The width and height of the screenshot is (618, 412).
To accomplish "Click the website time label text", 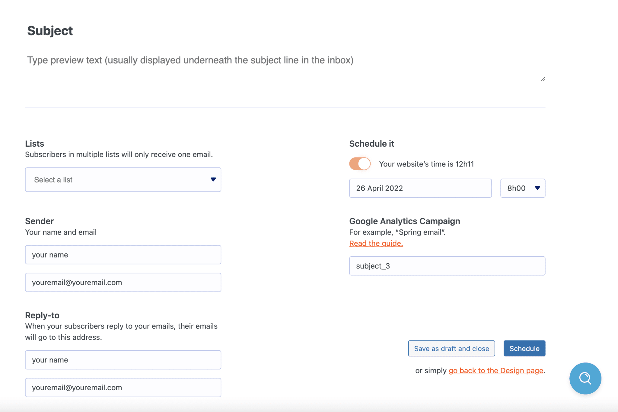I will coord(426,164).
